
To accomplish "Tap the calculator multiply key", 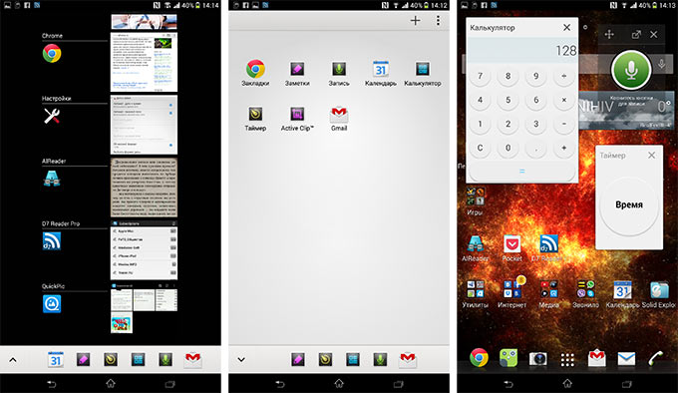I will click(x=564, y=100).
